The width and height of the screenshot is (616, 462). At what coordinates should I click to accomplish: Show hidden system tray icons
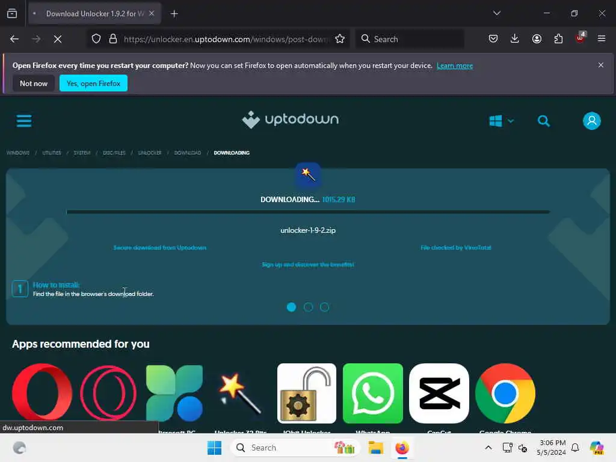(488, 448)
